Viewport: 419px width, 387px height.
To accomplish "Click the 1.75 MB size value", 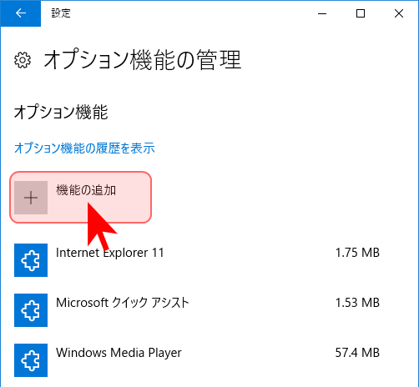I will (x=357, y=253).
